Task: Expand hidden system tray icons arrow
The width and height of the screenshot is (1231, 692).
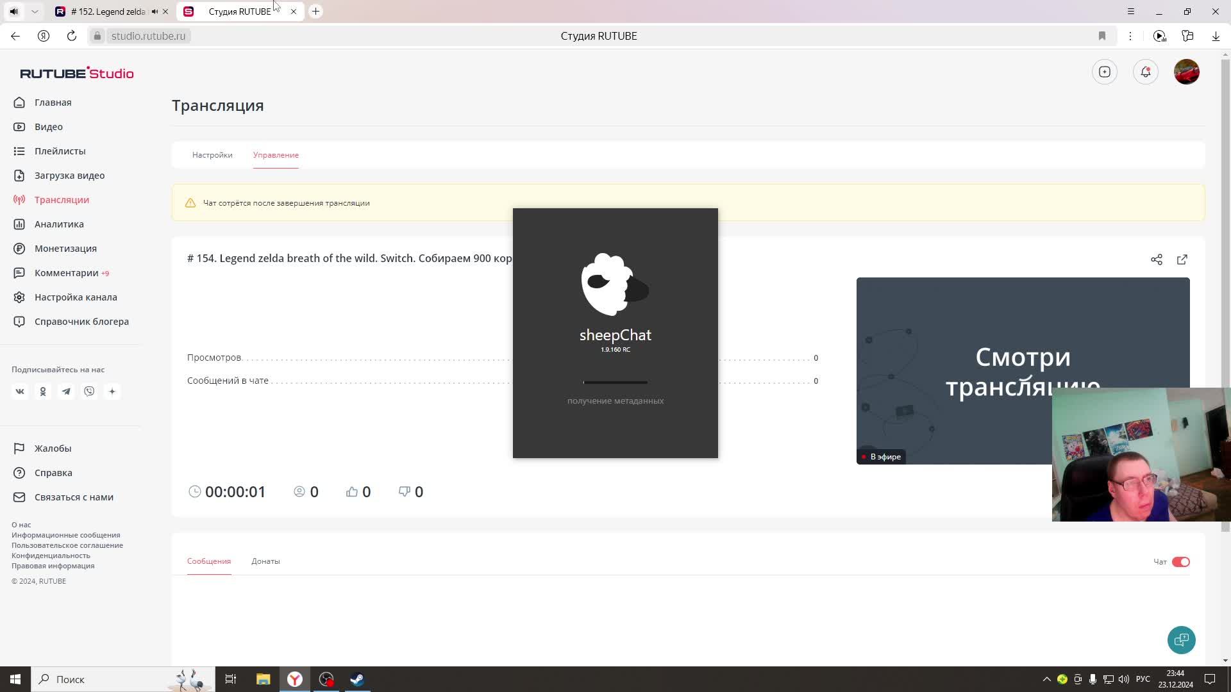Action: point(1046,679)
